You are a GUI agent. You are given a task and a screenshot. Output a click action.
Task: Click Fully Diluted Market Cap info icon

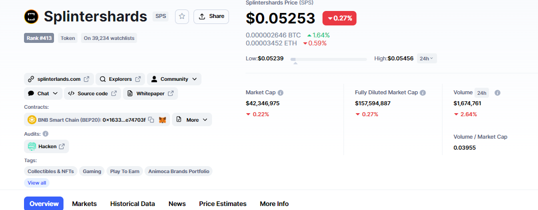click(423, 93)
